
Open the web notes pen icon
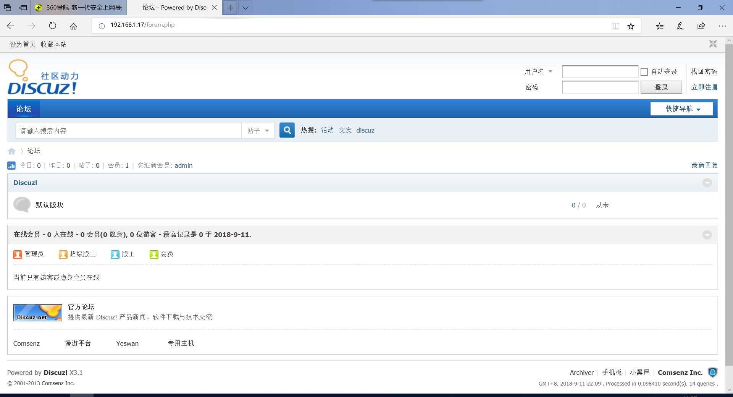click(x=680, y=26)
